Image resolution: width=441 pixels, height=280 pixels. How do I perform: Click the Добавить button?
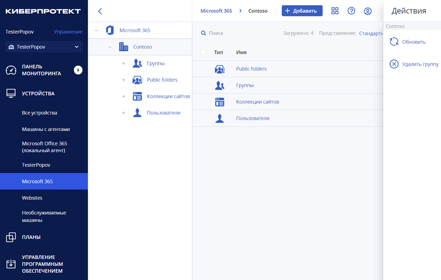click(302, 11)
